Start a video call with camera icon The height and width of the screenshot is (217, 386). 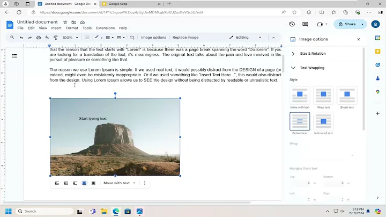click(320, 24)
